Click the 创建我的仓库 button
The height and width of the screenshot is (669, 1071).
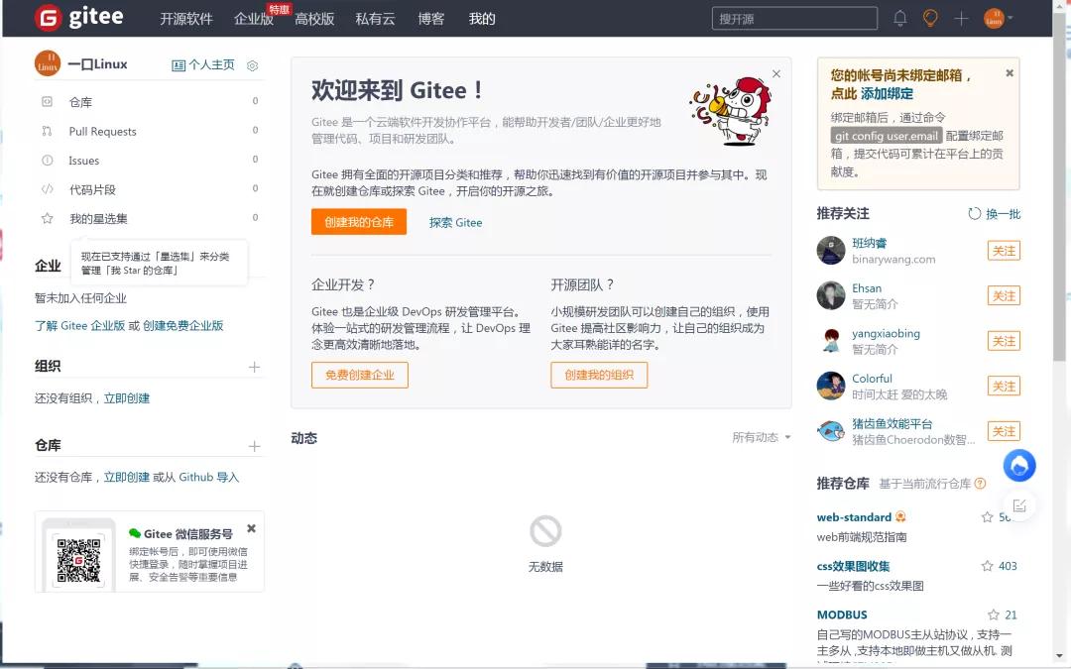359,222
